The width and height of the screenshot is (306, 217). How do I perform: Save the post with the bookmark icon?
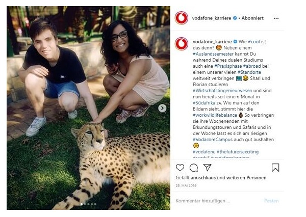coord(275,168)
